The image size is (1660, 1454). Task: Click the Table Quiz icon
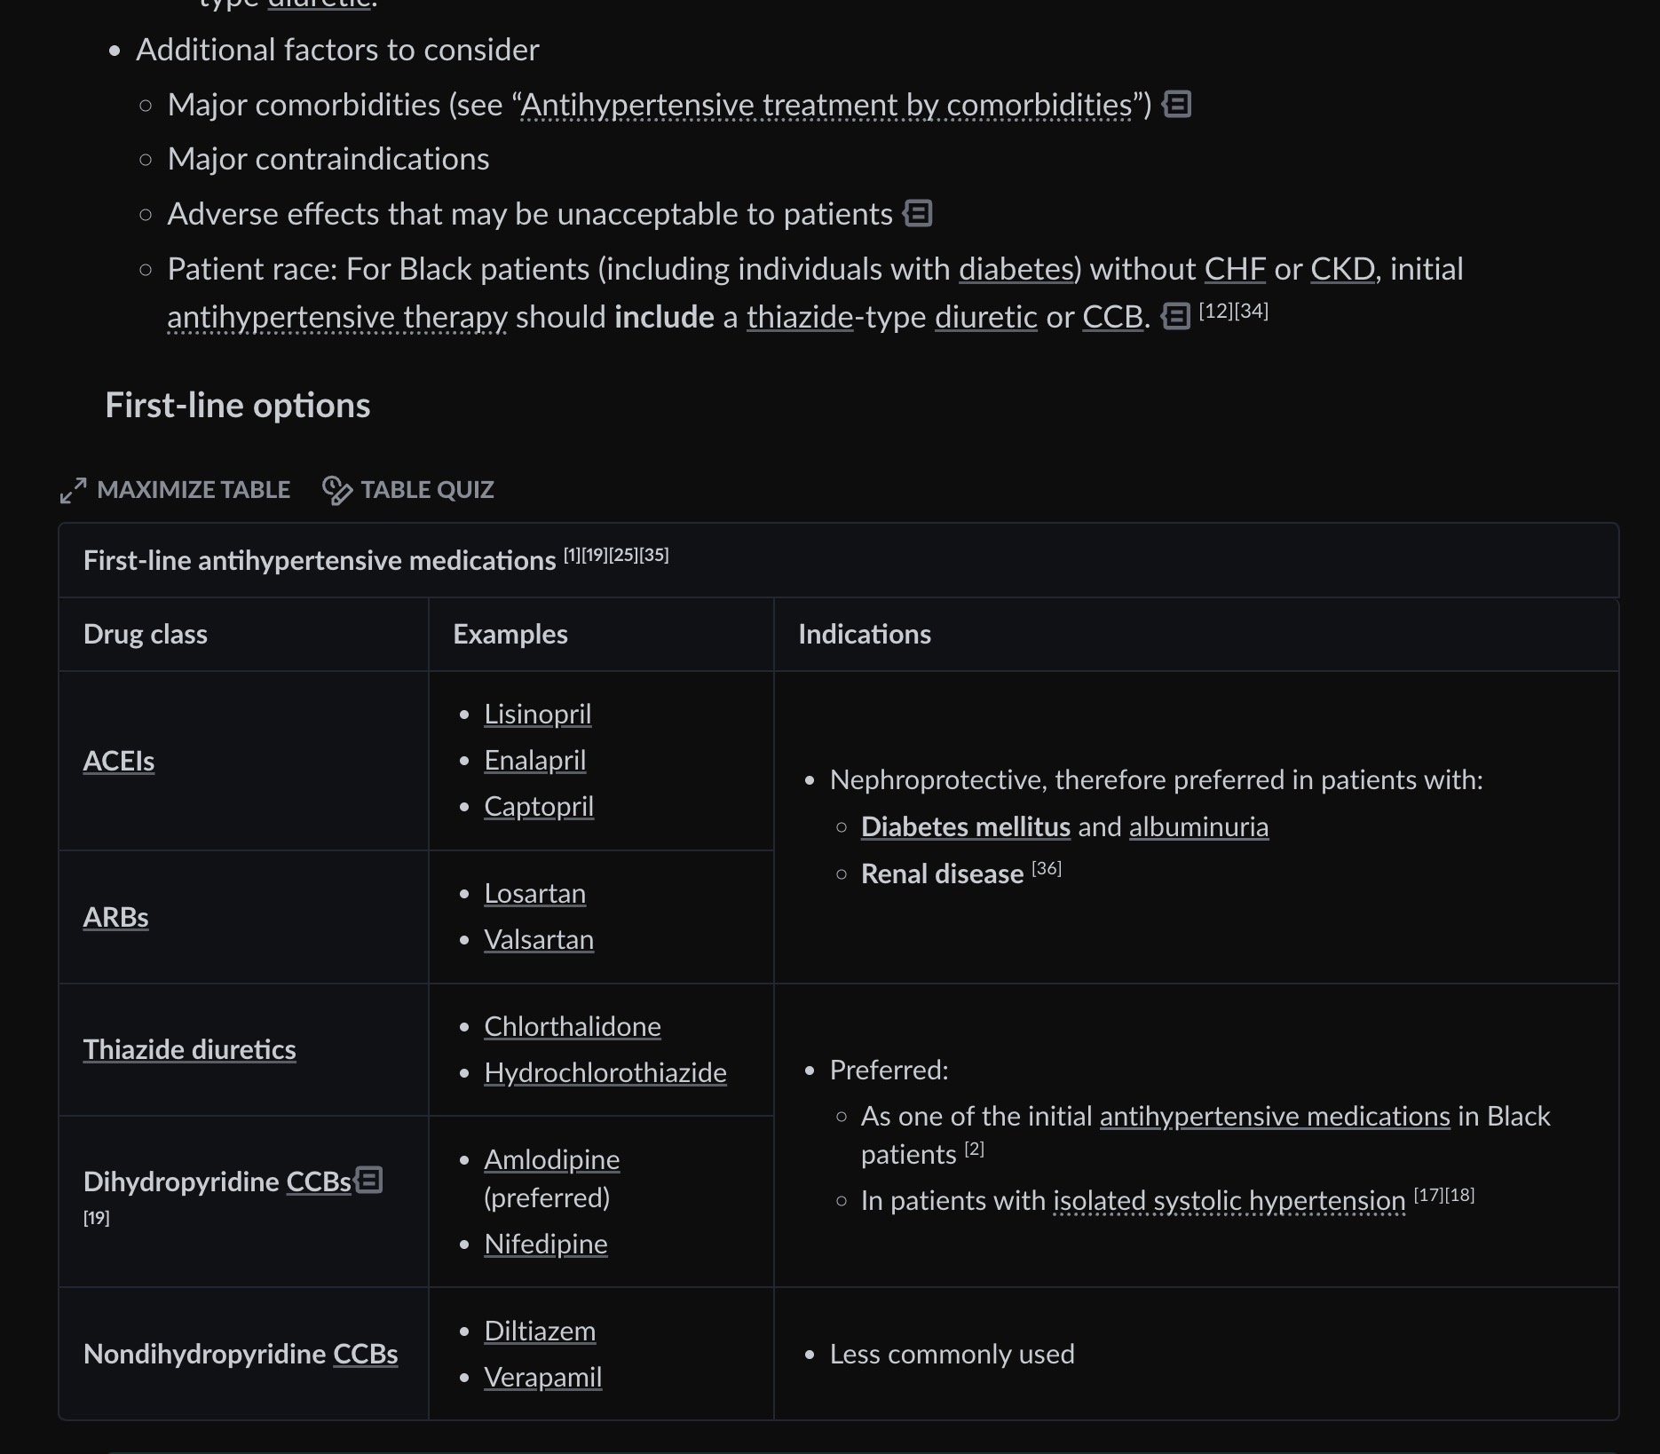(336, 490)
